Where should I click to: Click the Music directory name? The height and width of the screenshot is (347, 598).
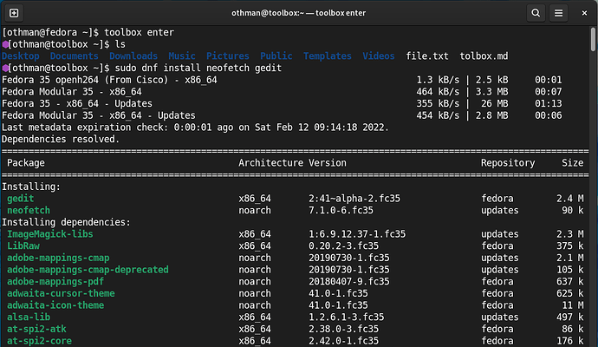(182, 56)
